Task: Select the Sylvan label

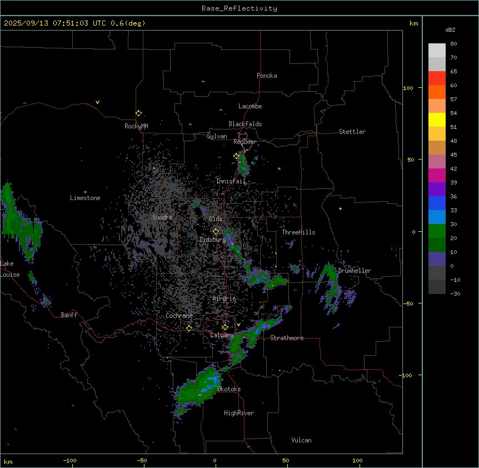Action: point(217,136)
